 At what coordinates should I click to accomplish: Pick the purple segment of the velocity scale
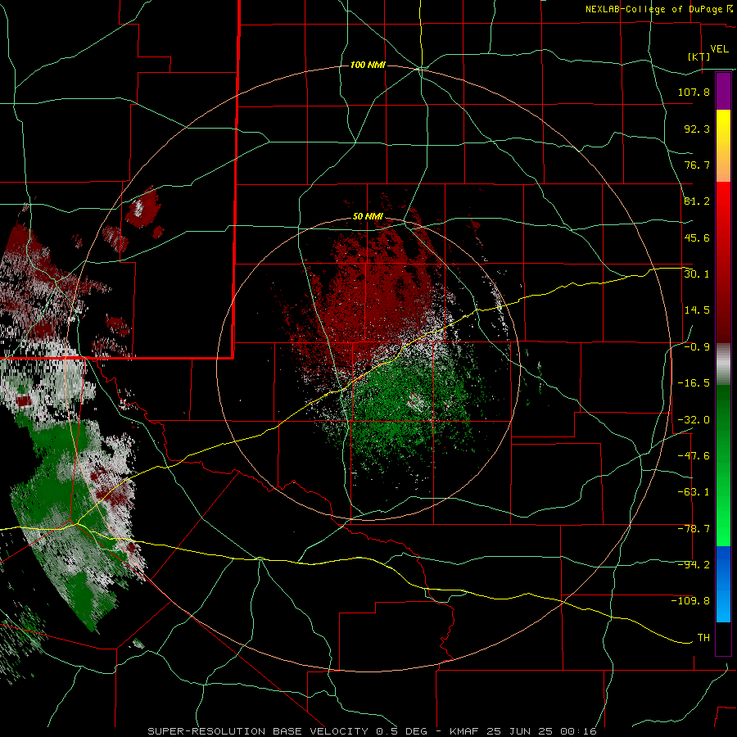coord(723,91)
